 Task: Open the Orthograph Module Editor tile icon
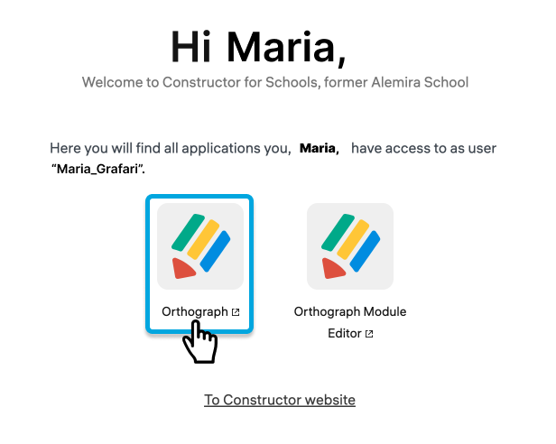point(349,245)
